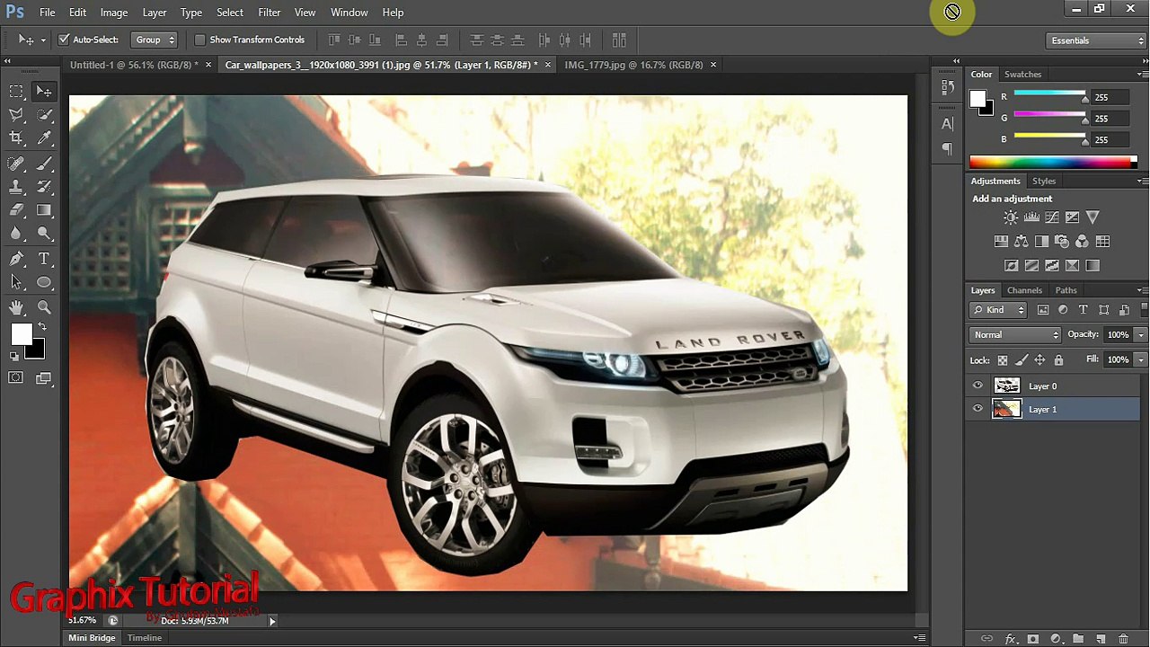This screenshot has width=1150, height=647.
Task: Delete layer using the trash icon
Action: 1123,639
